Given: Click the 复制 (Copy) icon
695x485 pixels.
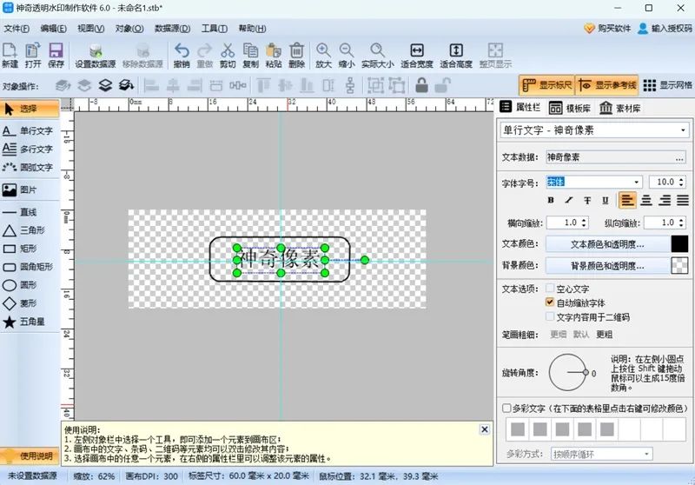Looking at the screenshot, I should (x=250, y=55).
